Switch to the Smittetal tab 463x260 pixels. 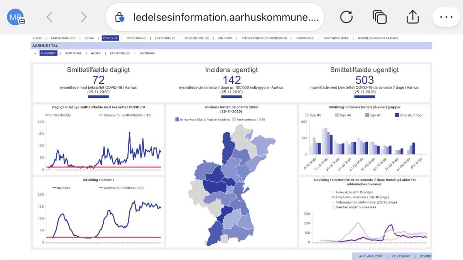click(x=74, y=53)
